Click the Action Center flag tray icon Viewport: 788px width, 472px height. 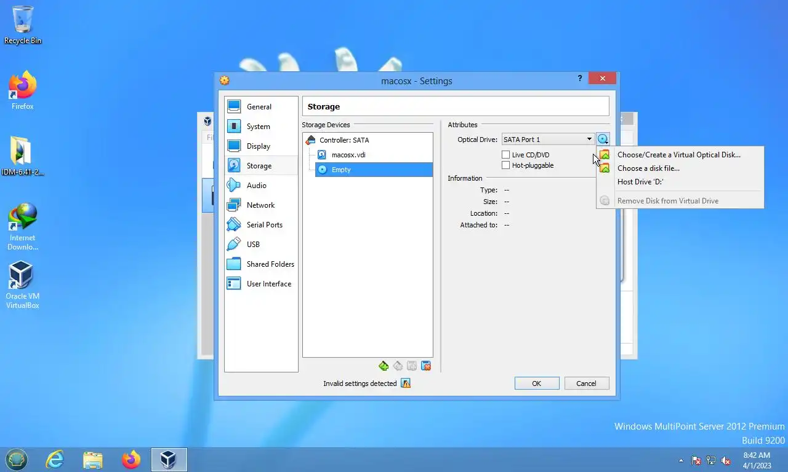tap(696, 460)
